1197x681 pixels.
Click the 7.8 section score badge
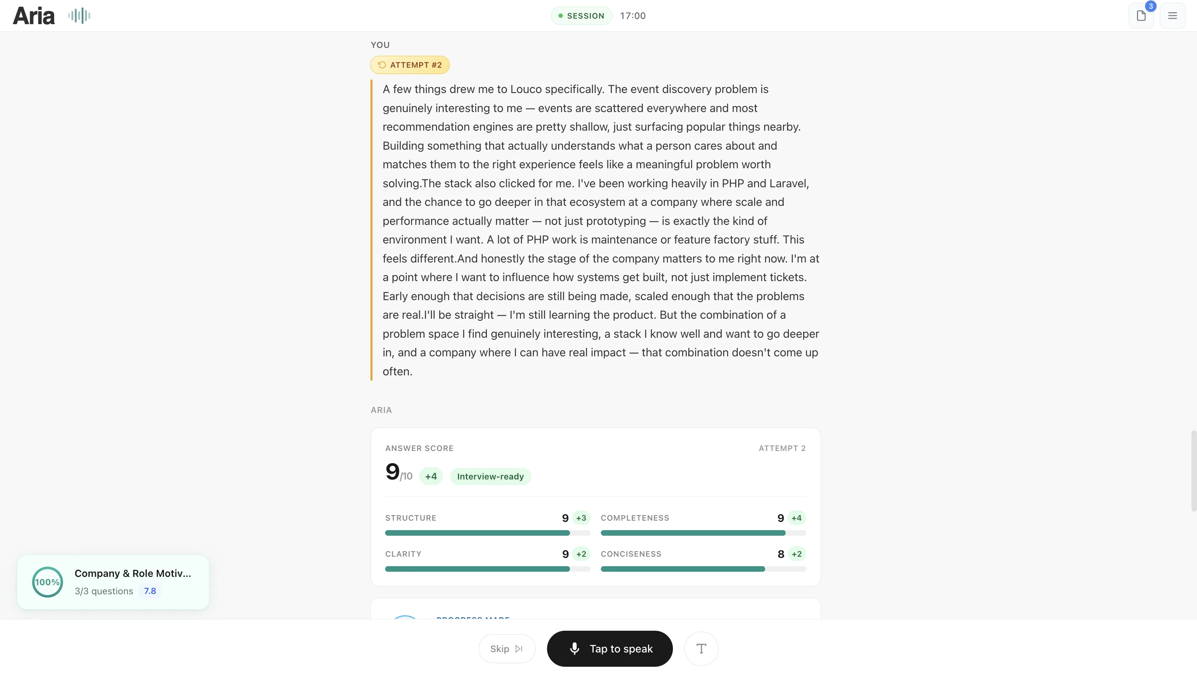150,591
